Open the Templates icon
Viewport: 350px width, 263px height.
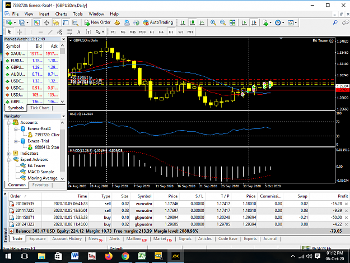pyautogui.click(x=291, y=22)
